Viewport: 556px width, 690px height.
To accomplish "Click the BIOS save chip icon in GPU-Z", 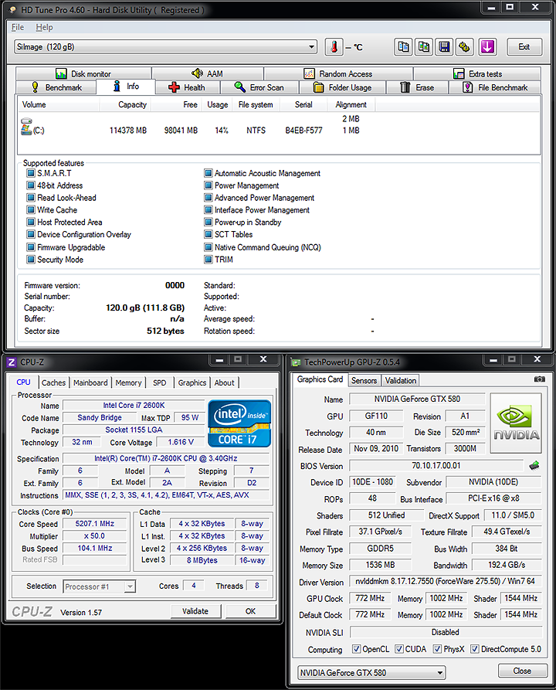I will point(534,466).
